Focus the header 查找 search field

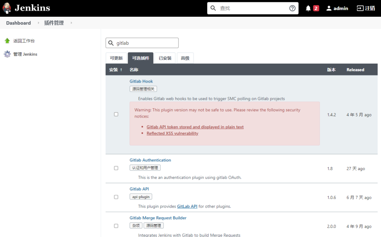coord(253,8)
